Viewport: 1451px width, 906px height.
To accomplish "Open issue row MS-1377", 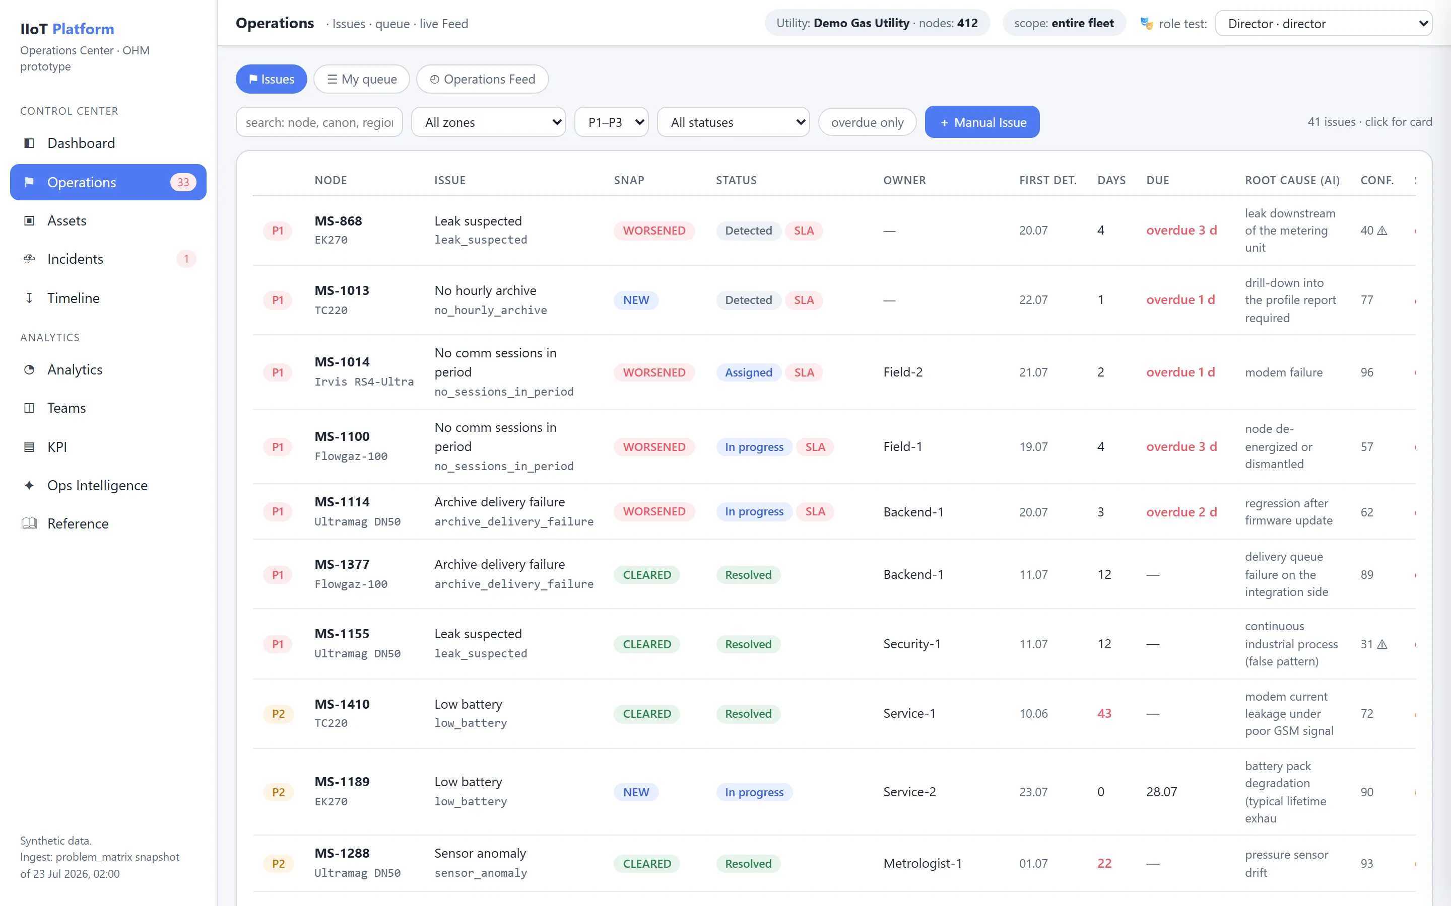I will (x=834, y=575).
